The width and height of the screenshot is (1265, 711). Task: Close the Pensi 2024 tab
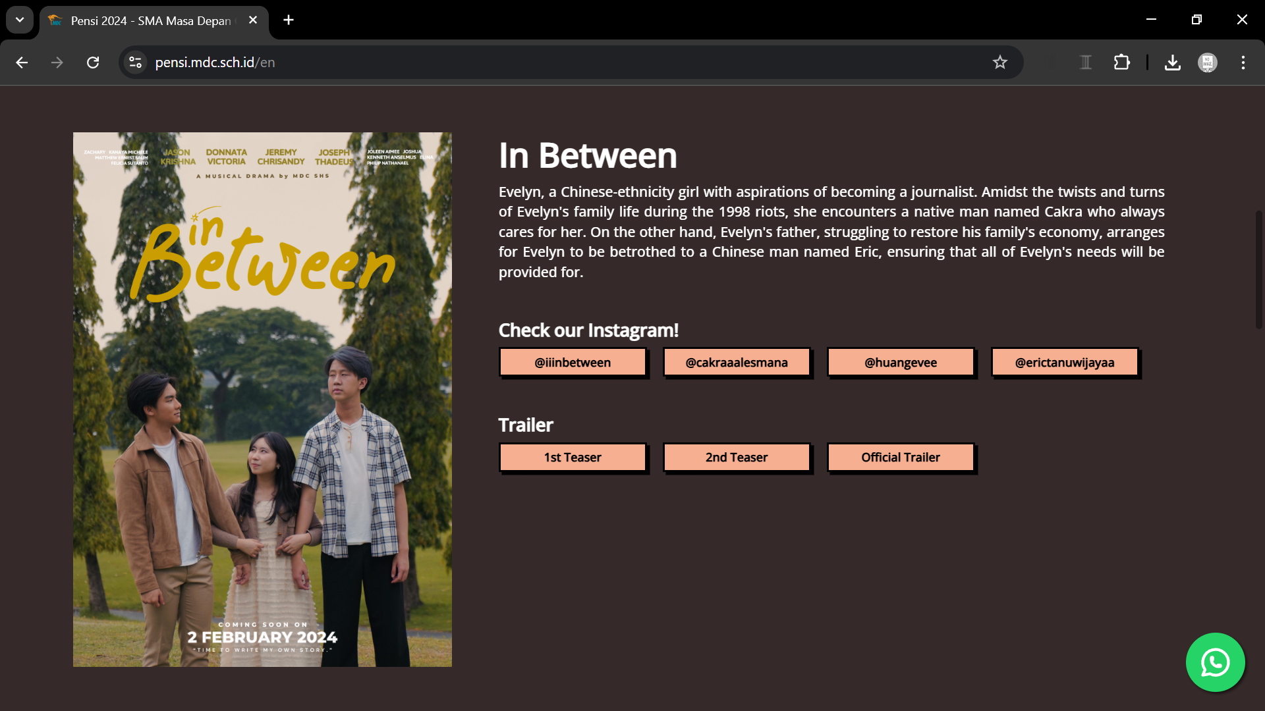[253, 20]
